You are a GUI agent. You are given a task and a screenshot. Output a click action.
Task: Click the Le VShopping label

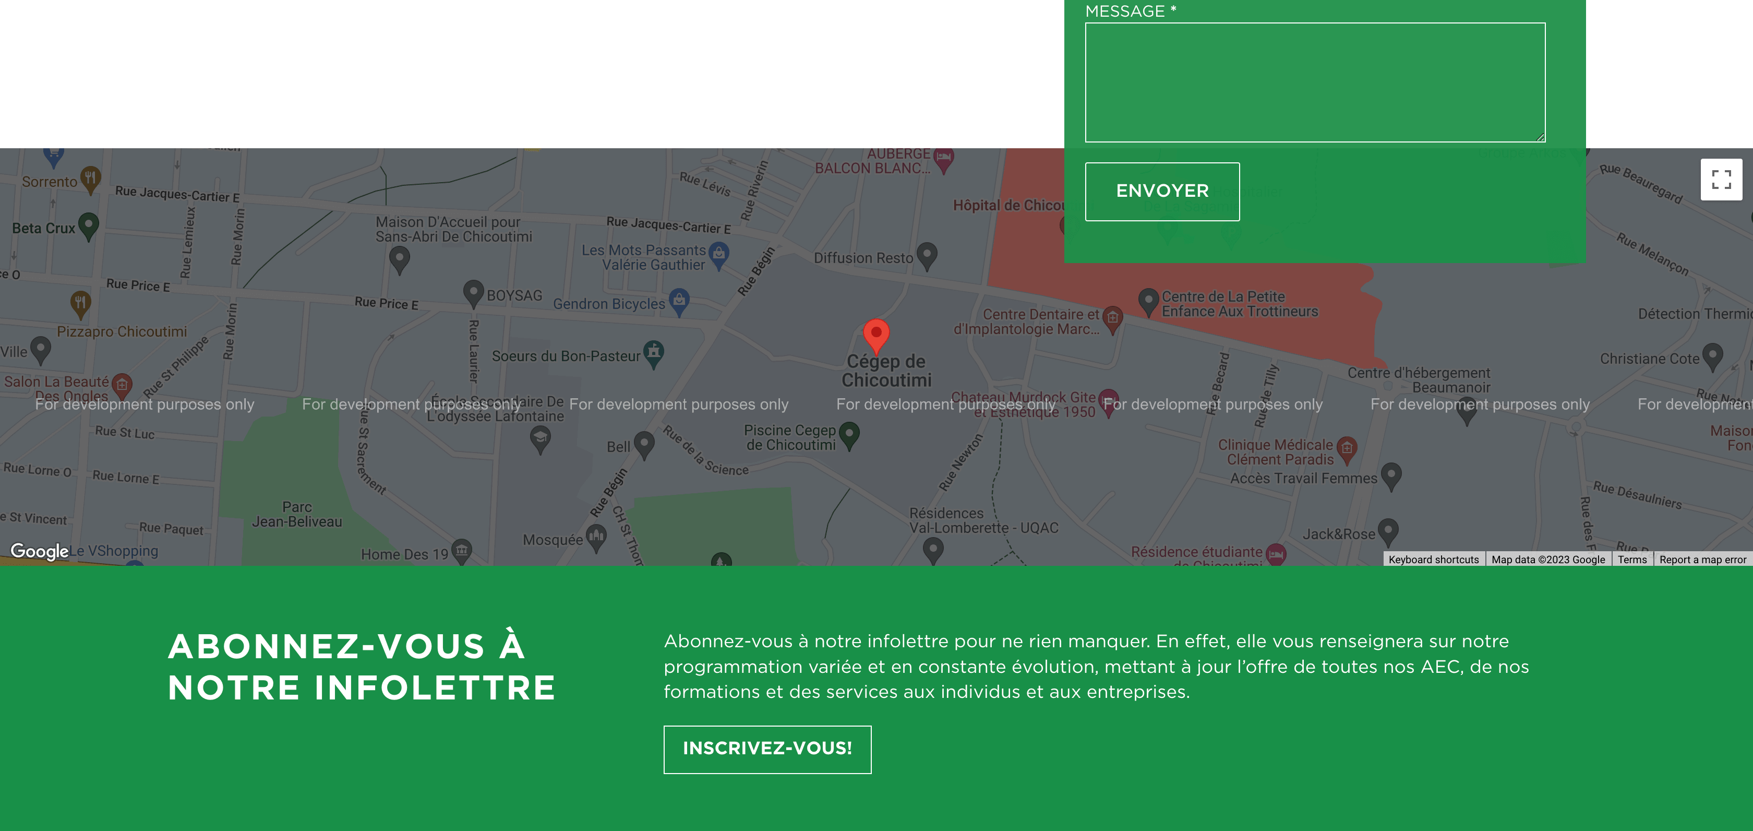[114, 551]
